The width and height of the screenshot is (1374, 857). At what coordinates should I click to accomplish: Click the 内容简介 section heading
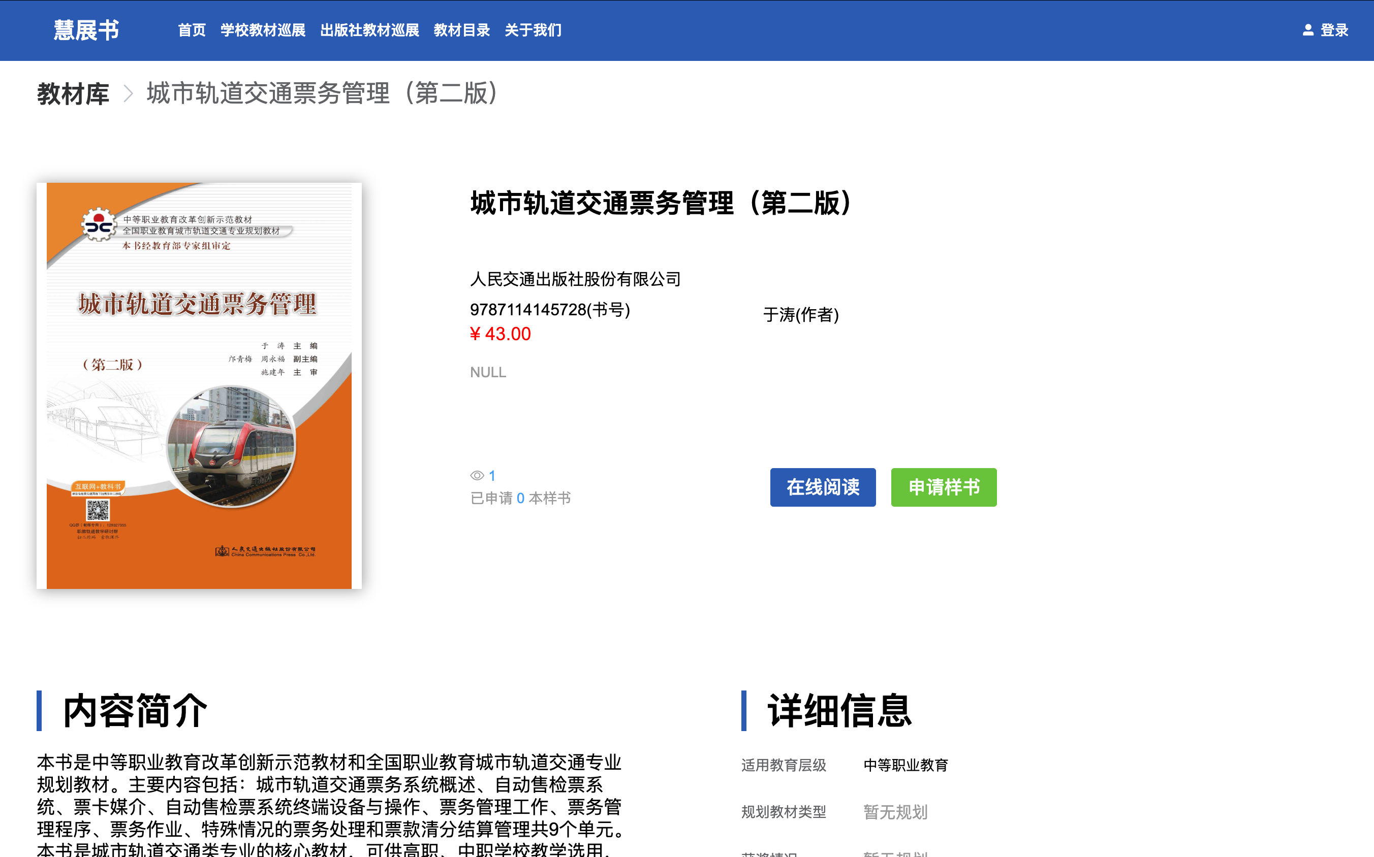pyautogui.click(x=135, y=710)
